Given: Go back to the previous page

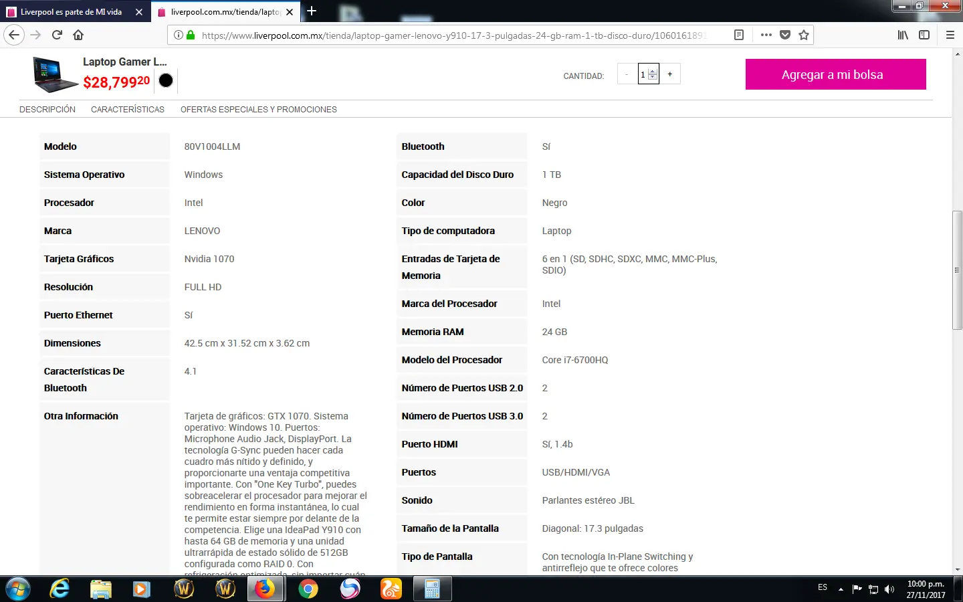Looking at the screenshot, I should pyautogui.click(x=14, y=35).
